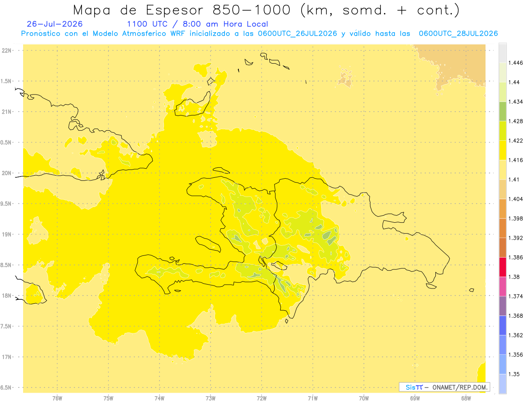Click the colorbar value '1.428'
Screen dimensions: 523x404
(x=516, y=121)
